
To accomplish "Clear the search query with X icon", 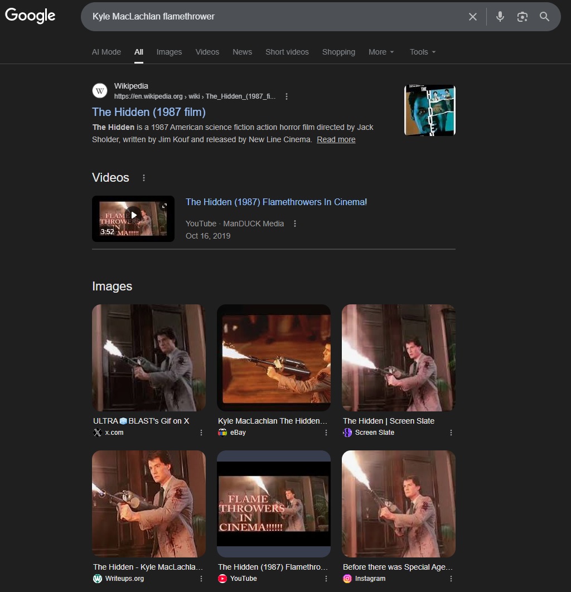I will tap(472, 17).
